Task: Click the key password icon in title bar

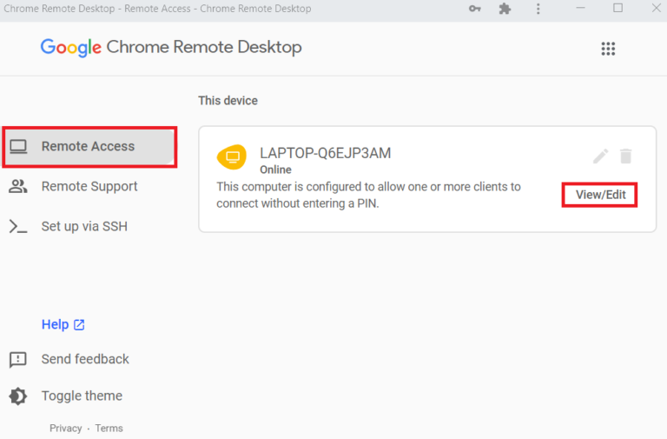Action: click(x=475, y=9)
